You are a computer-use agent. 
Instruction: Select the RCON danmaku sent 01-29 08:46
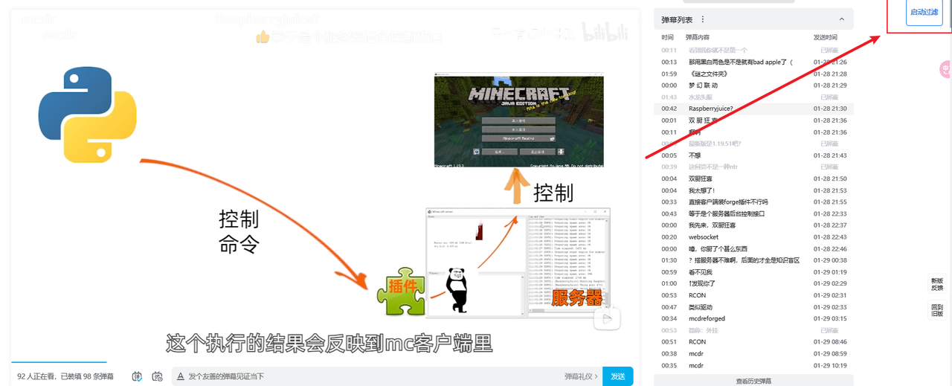coord(753,341)
